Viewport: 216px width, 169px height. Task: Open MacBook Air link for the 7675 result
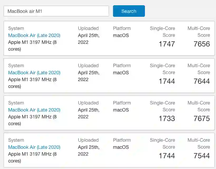pyautogui.click(x=34, y=110)
